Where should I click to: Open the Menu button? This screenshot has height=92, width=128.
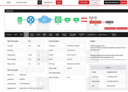click(x=96, y=3)
